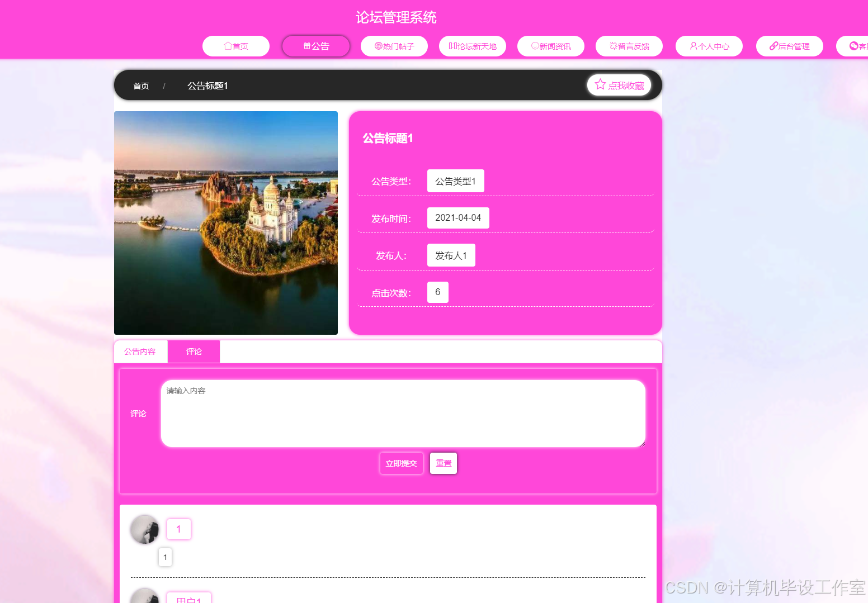Screen dimensions: 868x603
Task: Click the 重置 button
Action: (444, 463)
